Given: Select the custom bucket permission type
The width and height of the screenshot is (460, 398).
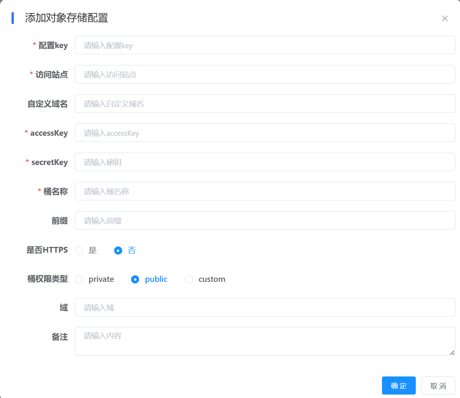Looking at the screenshot, I should pos(189,280).
